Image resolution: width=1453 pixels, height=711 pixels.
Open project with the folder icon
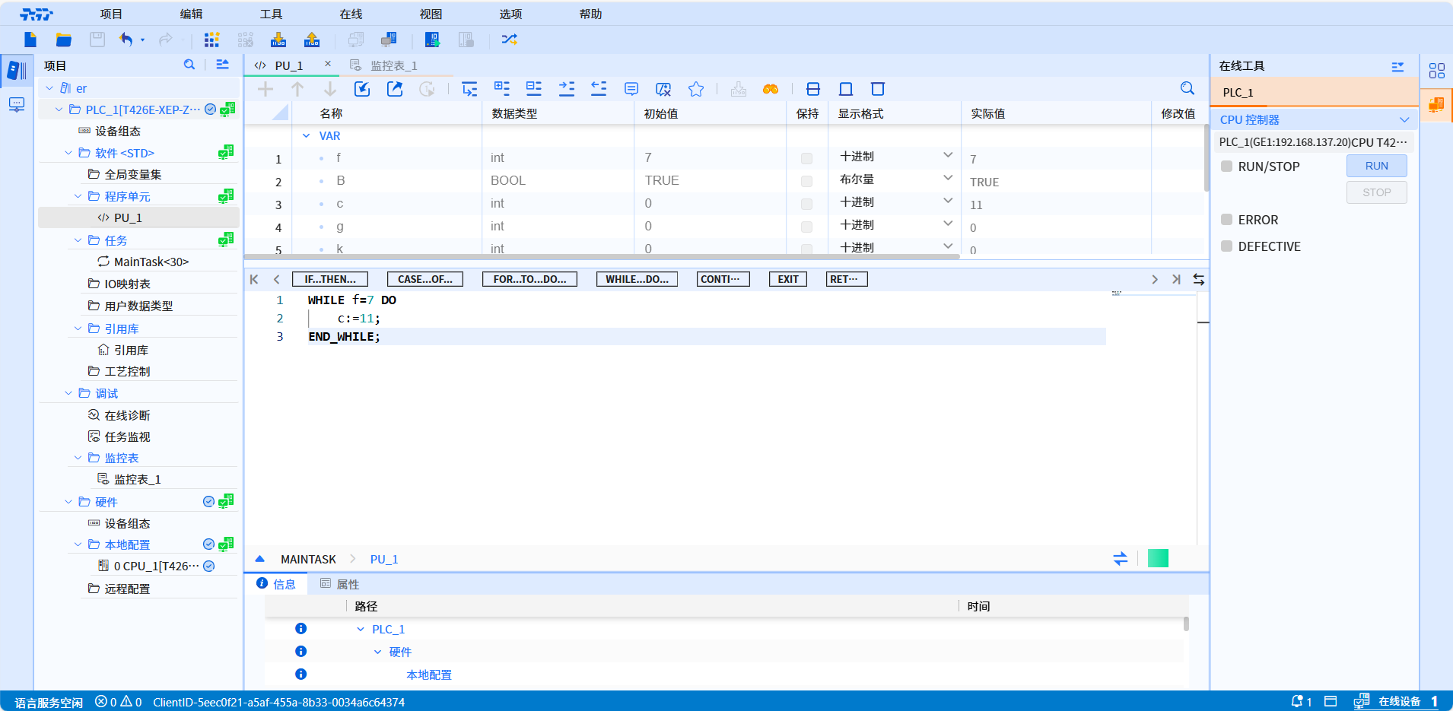point(64,40)
